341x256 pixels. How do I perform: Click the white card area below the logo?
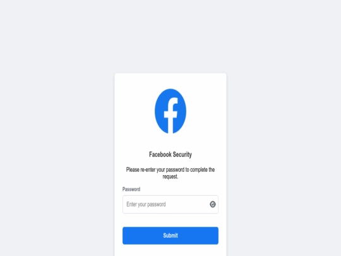pyautogui.click(x=170, y=142)
